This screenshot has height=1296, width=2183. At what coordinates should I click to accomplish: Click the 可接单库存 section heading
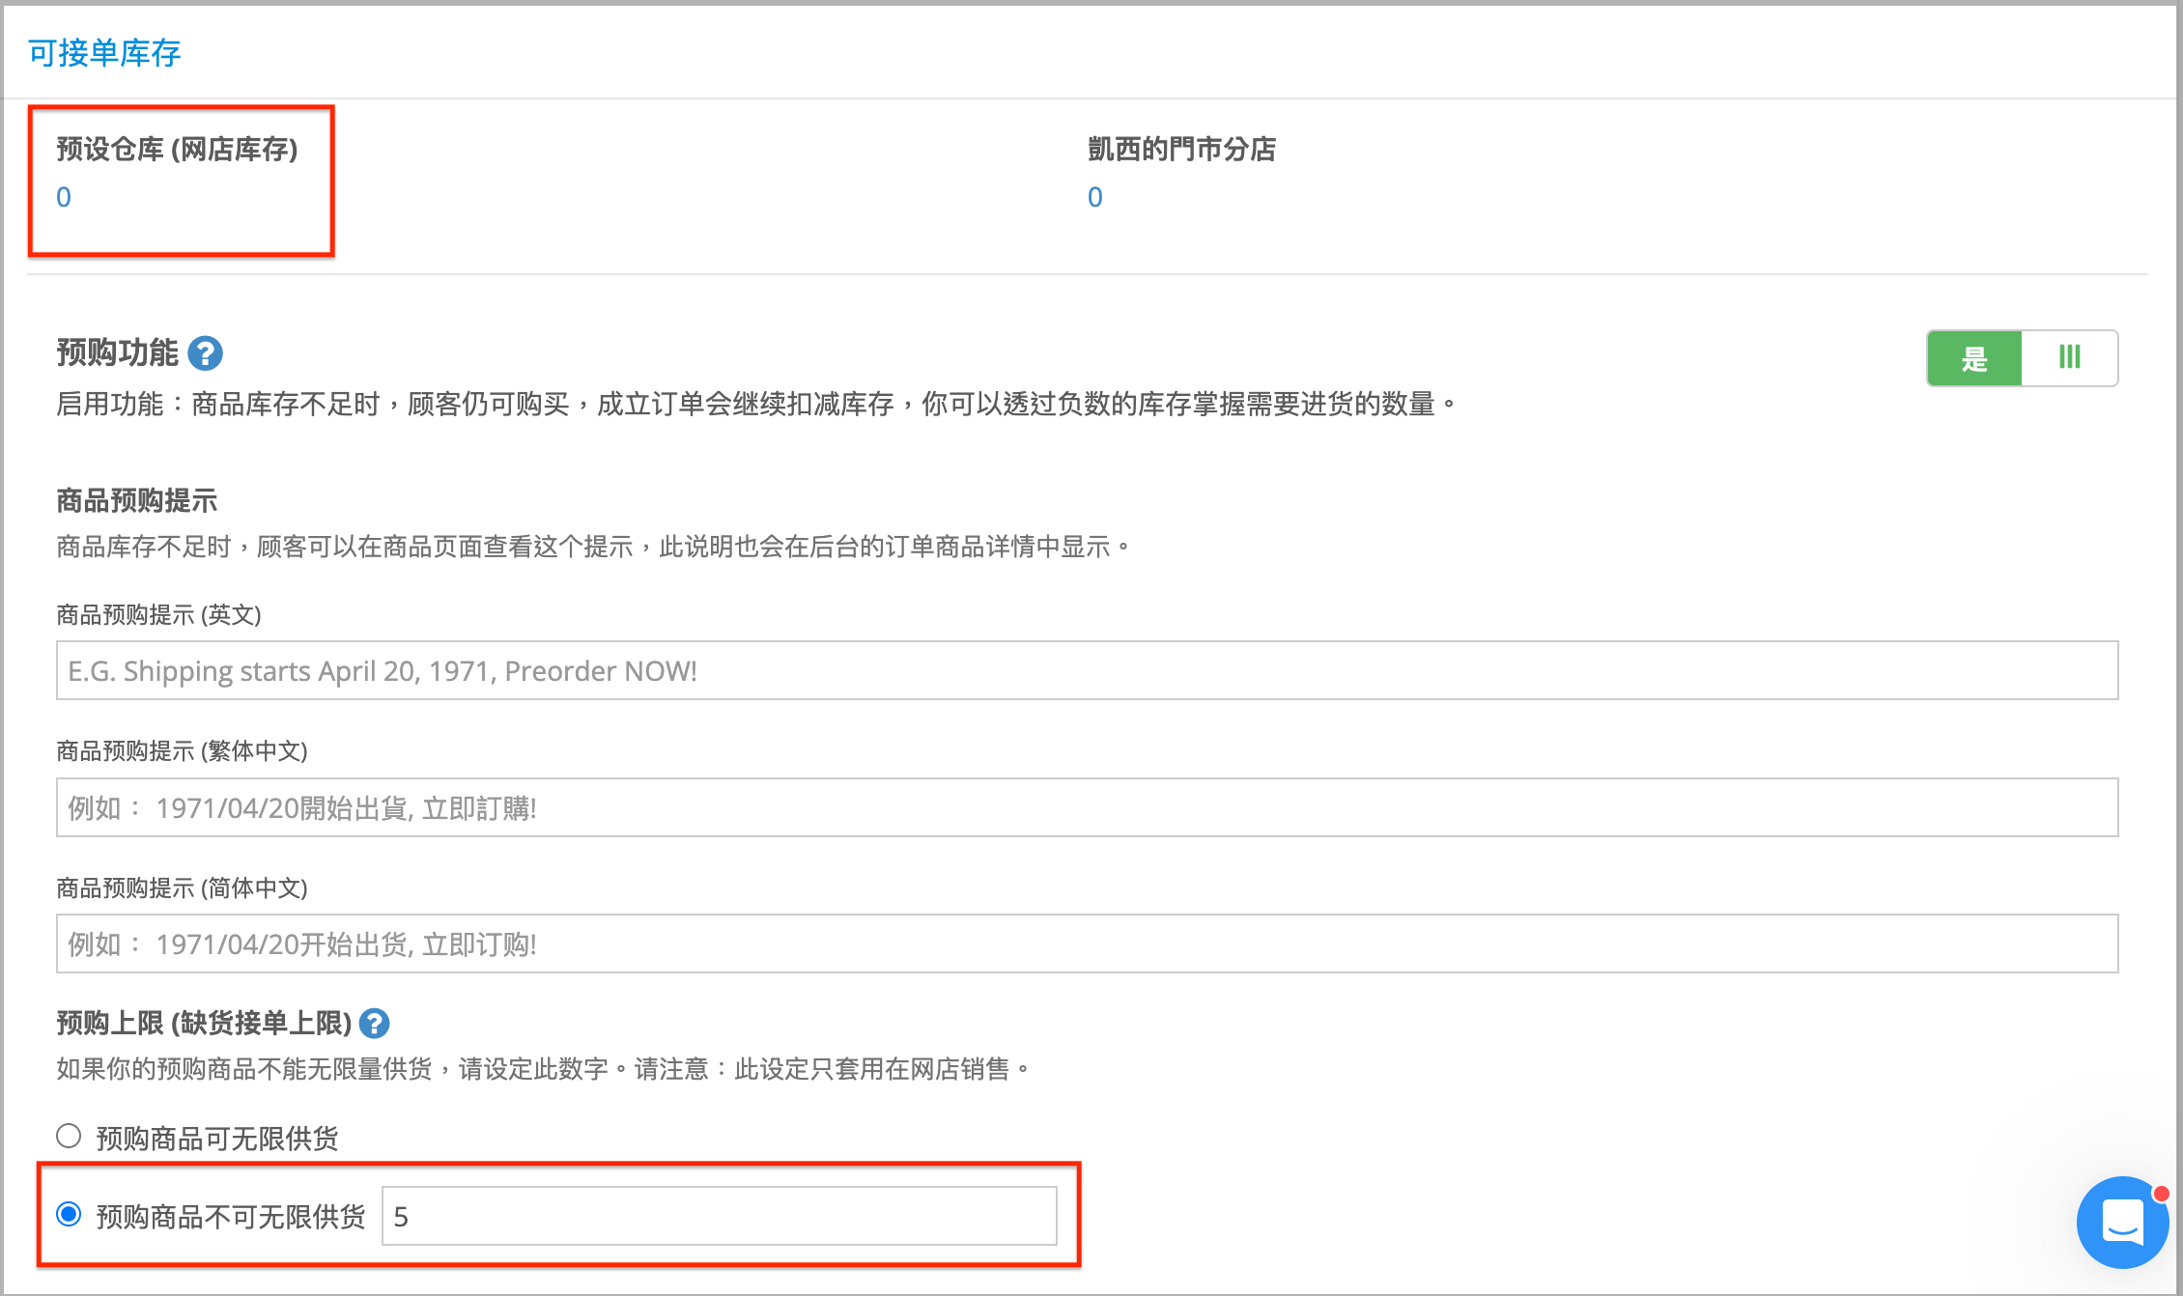point(104,53)
